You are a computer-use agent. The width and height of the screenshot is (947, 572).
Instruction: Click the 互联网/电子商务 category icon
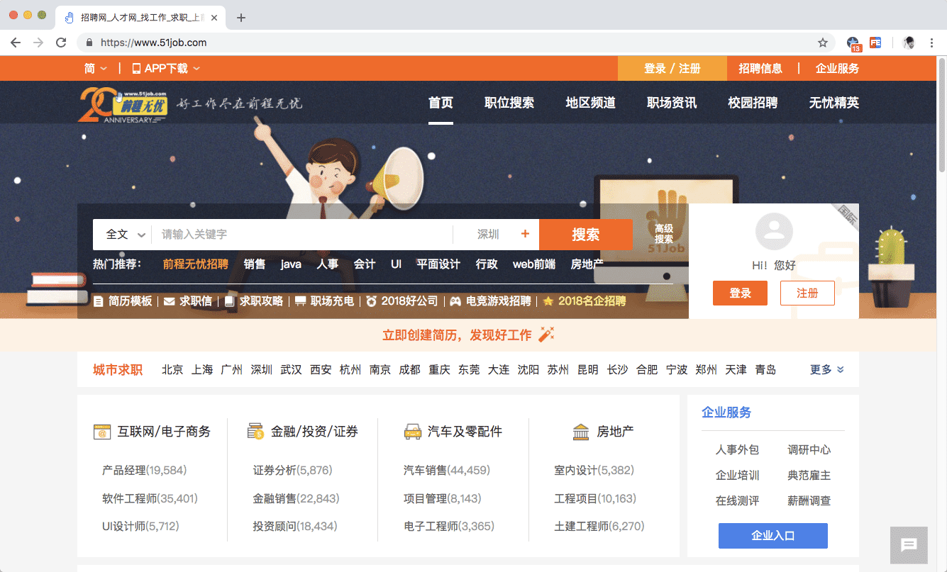pyautogui.click(x=102, y=431)
